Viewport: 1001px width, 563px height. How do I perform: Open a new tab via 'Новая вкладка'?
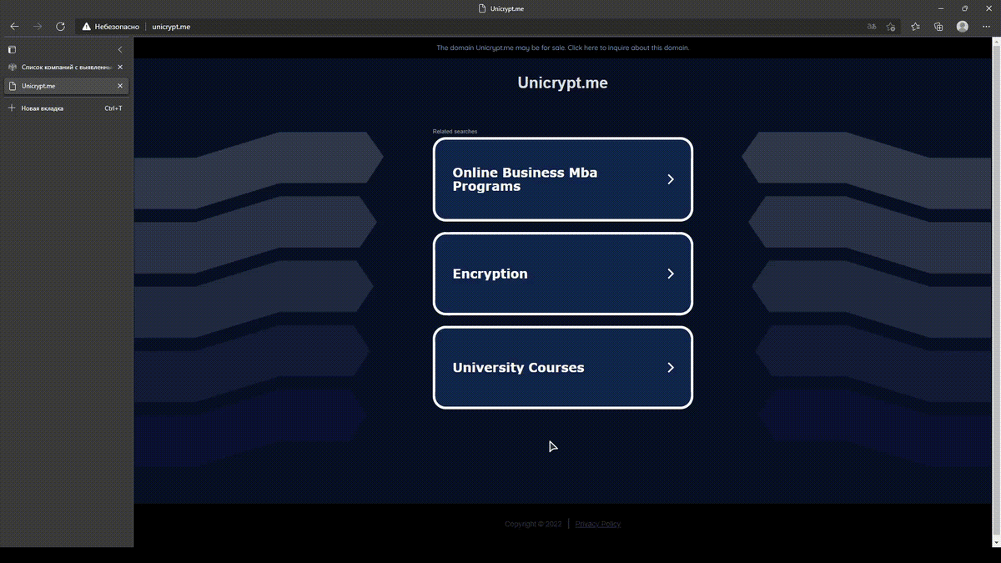66,108
